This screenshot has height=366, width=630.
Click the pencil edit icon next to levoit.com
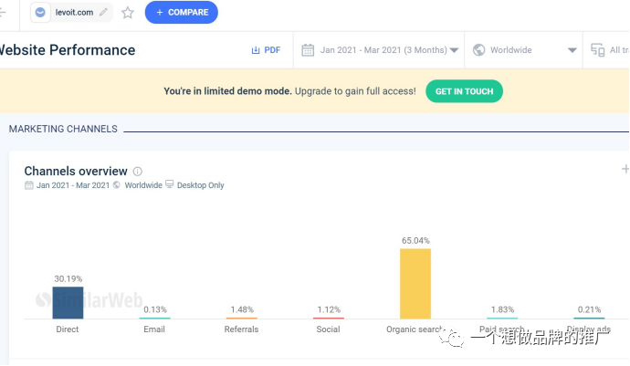click(103, 12)
